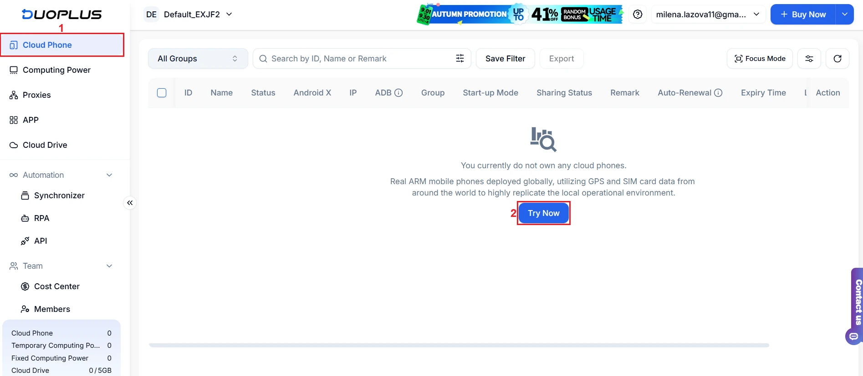Click the Try Now button

[x=543, y=213]
